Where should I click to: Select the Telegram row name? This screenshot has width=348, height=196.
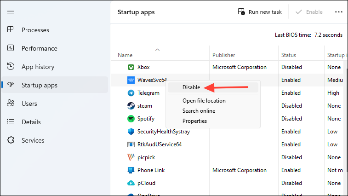[x=148, y=93]
